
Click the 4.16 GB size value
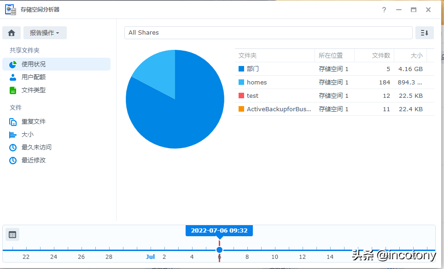pos(410,69)
